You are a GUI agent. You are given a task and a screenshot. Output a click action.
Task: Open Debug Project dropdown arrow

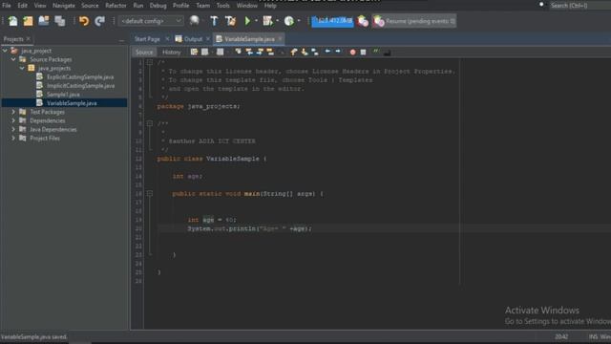coord(277,21)
